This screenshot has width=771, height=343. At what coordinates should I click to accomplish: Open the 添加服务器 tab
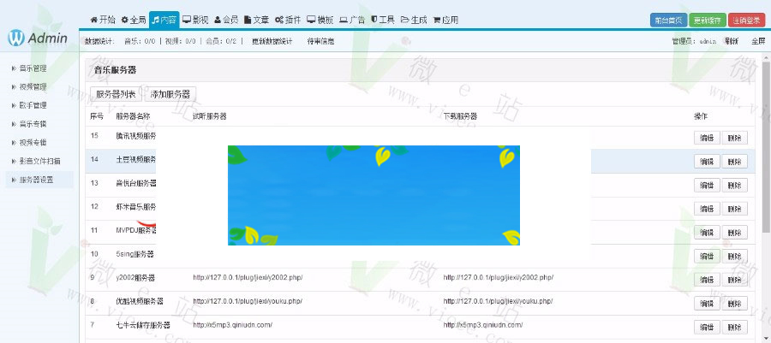coord(170,94)
